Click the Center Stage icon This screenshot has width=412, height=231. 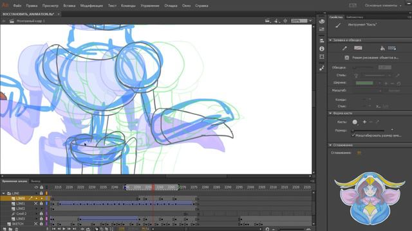pyautogui.click(x=285, y=21)
